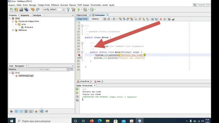Click the New File toolbar icon
This screenshot has width=219, height=123.
point(11,10)
